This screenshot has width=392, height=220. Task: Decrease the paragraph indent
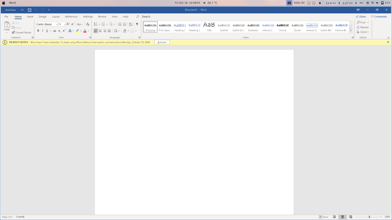click(x=120, y=24)
